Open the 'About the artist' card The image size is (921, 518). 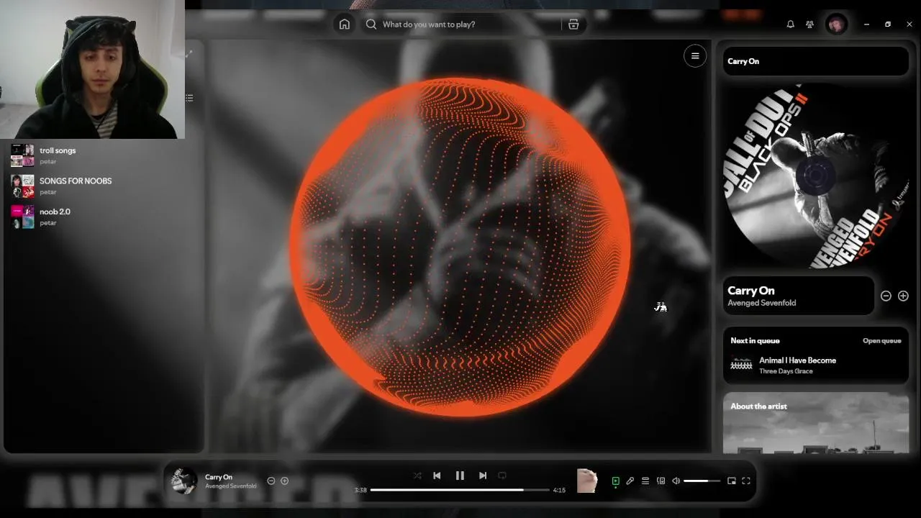coord(816,423)
